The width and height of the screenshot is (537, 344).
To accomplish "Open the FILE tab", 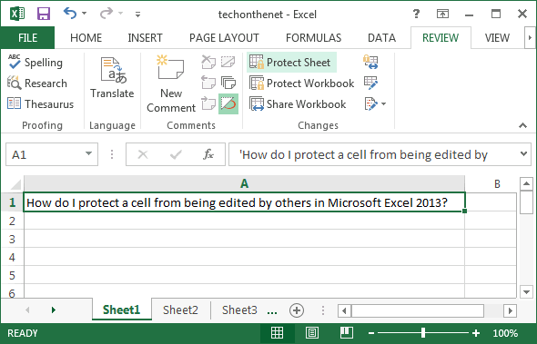I will 27,37.
